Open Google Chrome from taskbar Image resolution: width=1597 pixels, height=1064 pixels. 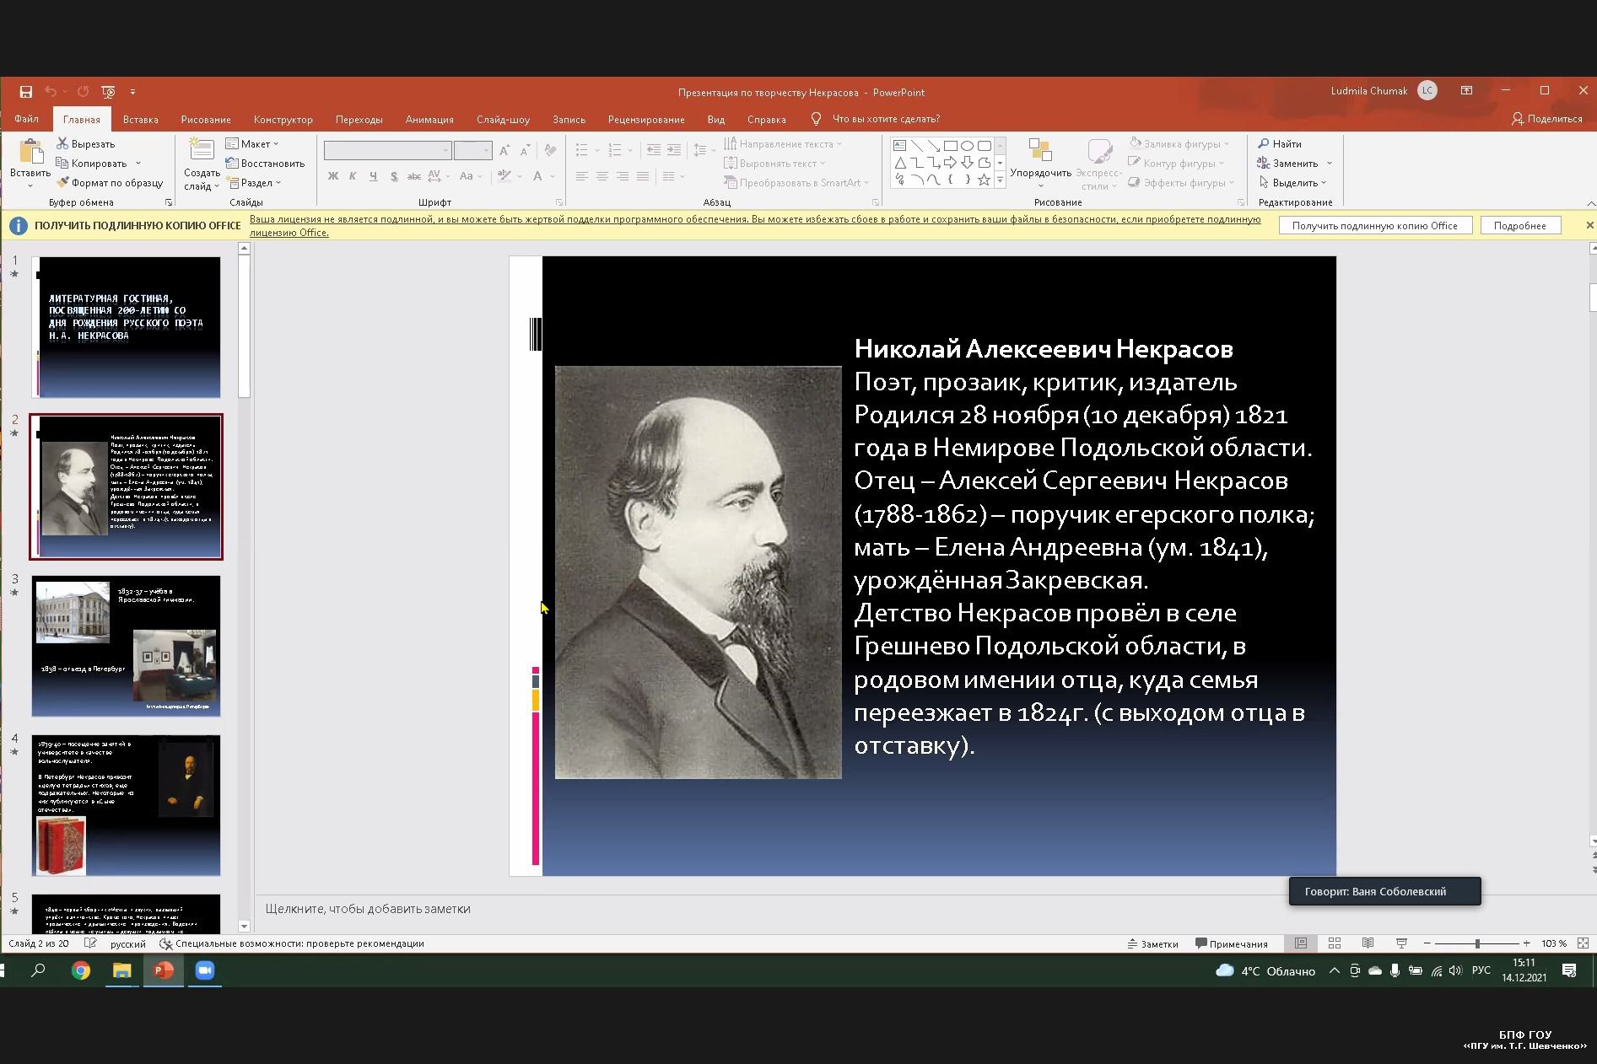(x=81, y=970)
